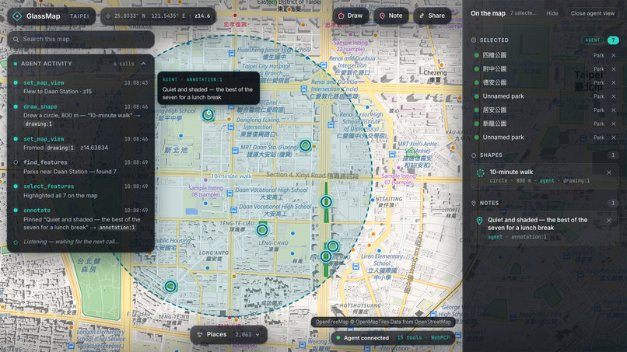Click the Share button
This screenshot has width=627, height=352.
[432, 16]
